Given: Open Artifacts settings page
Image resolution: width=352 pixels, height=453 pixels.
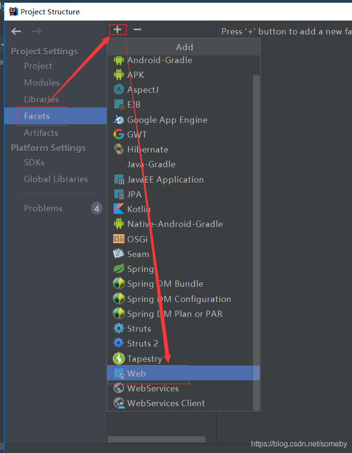Looking at the screenshot, I should 41,133.
